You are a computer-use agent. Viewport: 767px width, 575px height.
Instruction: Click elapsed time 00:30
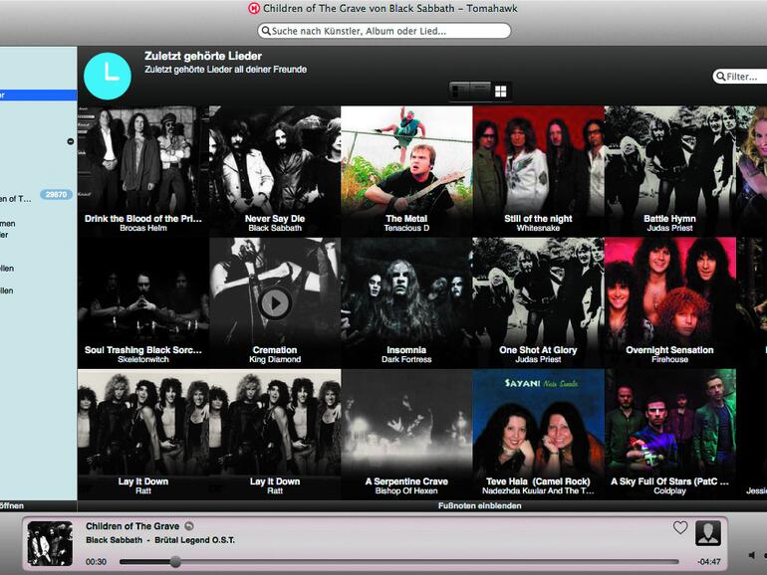point(96,562)
